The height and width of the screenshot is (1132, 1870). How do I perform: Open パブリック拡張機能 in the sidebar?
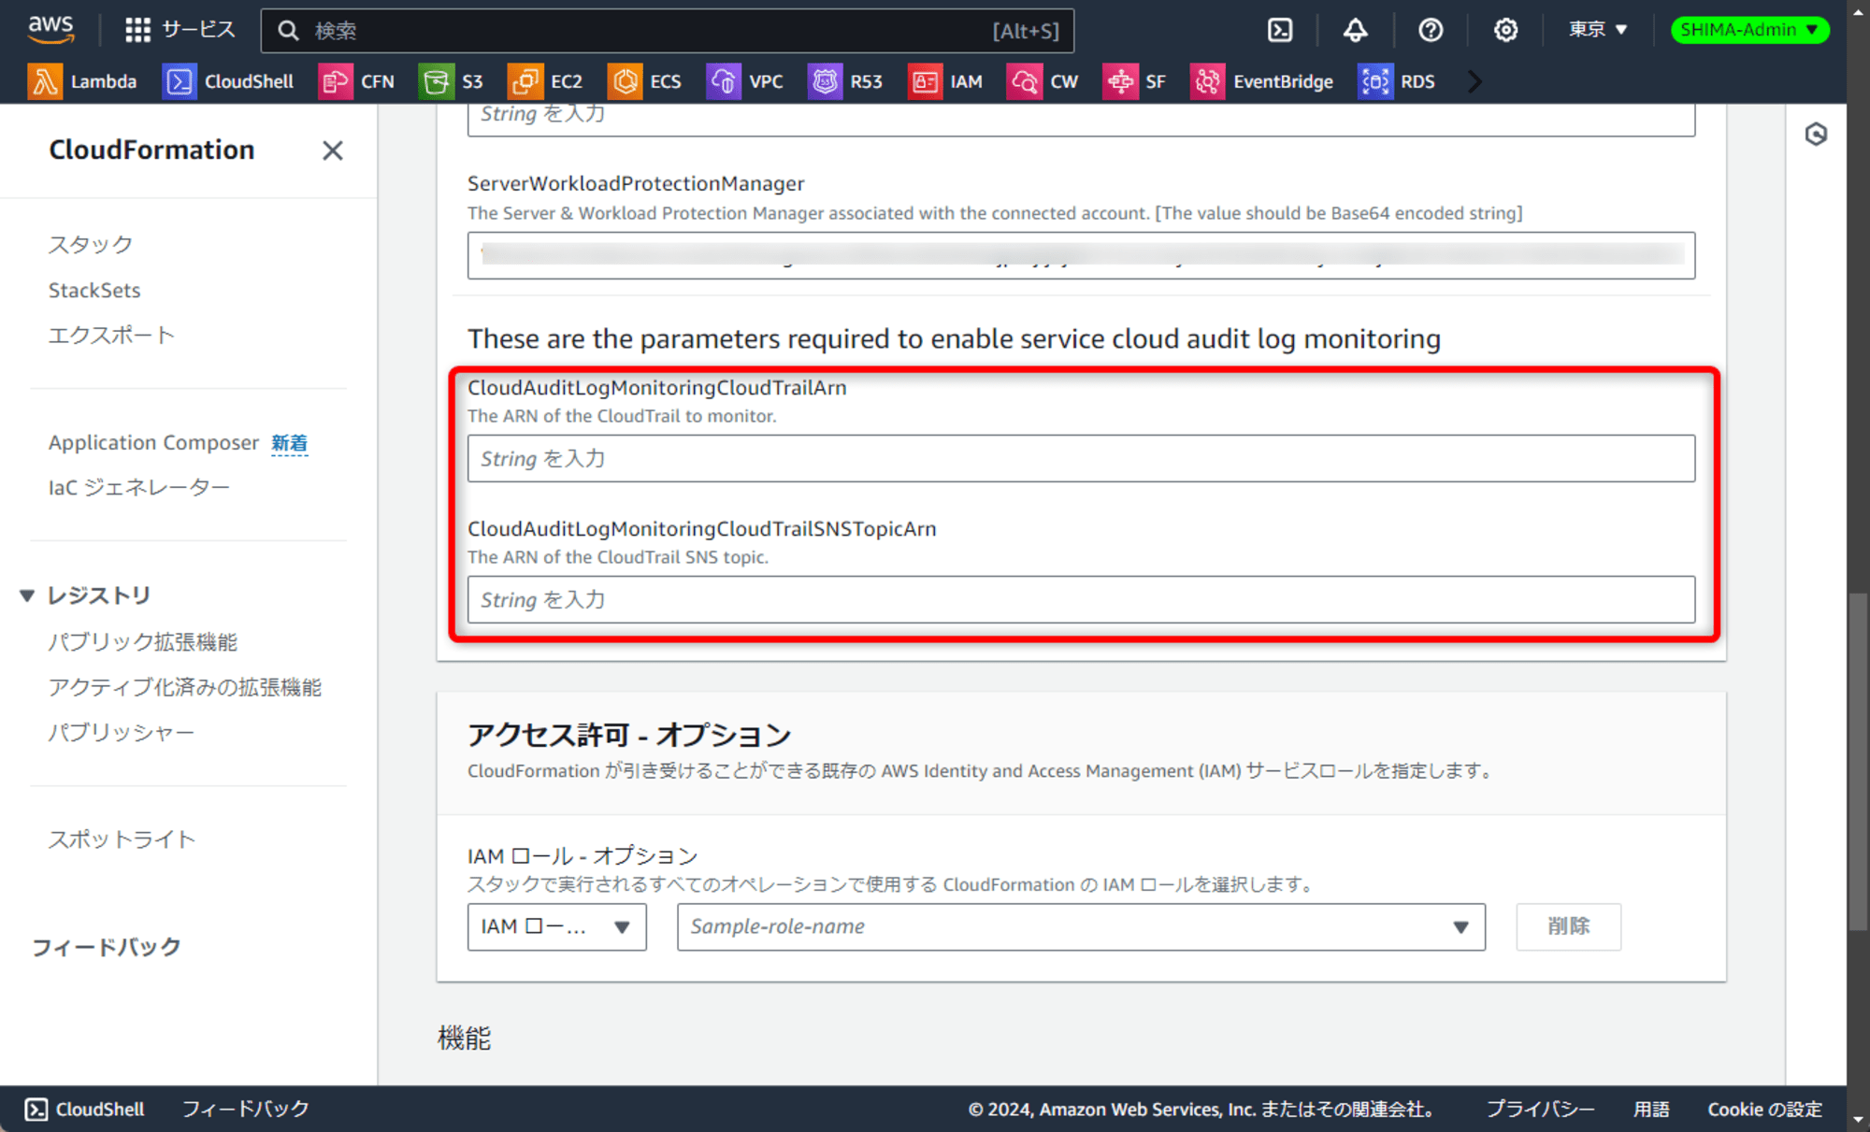pyautogui.click(x=142, y=641)
